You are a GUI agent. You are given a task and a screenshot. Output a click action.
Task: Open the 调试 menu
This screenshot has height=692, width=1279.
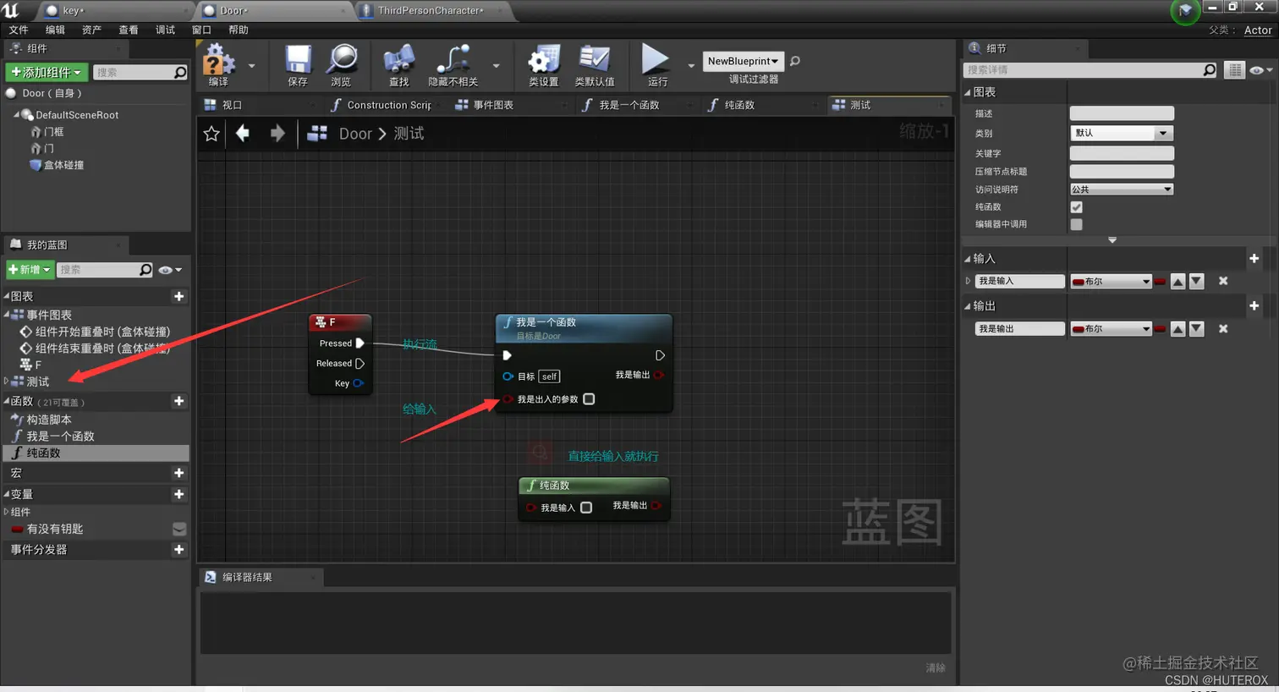coord(165,30)
